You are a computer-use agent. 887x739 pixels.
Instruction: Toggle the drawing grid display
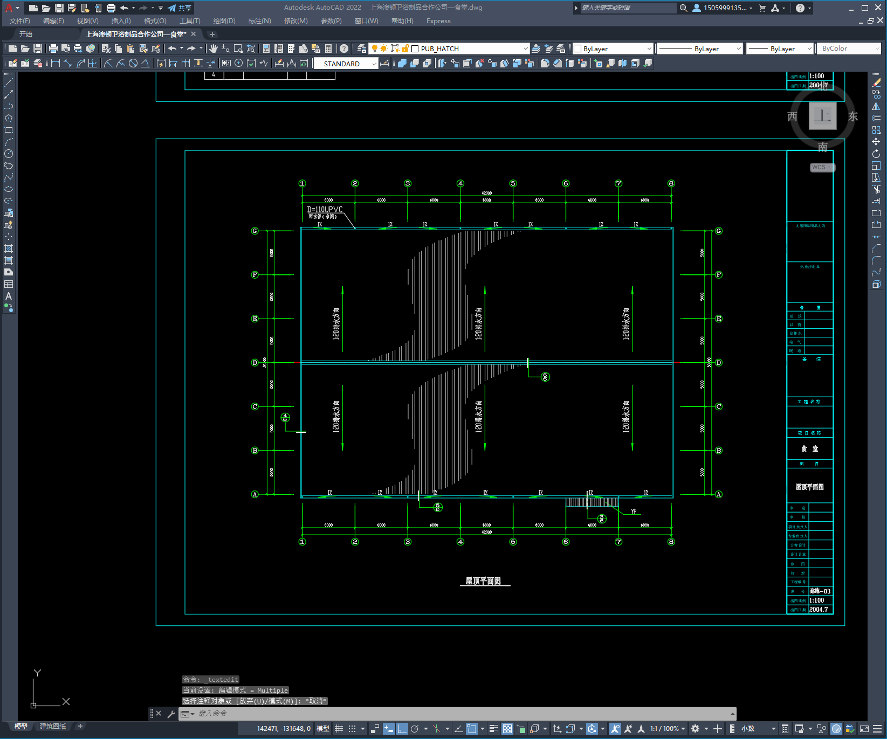(339, 729)
